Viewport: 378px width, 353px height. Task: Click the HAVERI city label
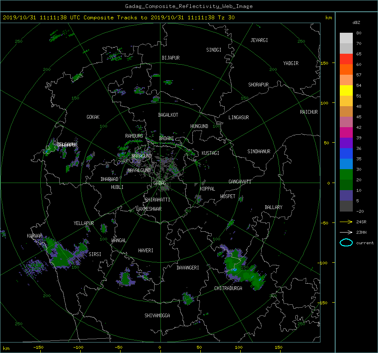146,251
